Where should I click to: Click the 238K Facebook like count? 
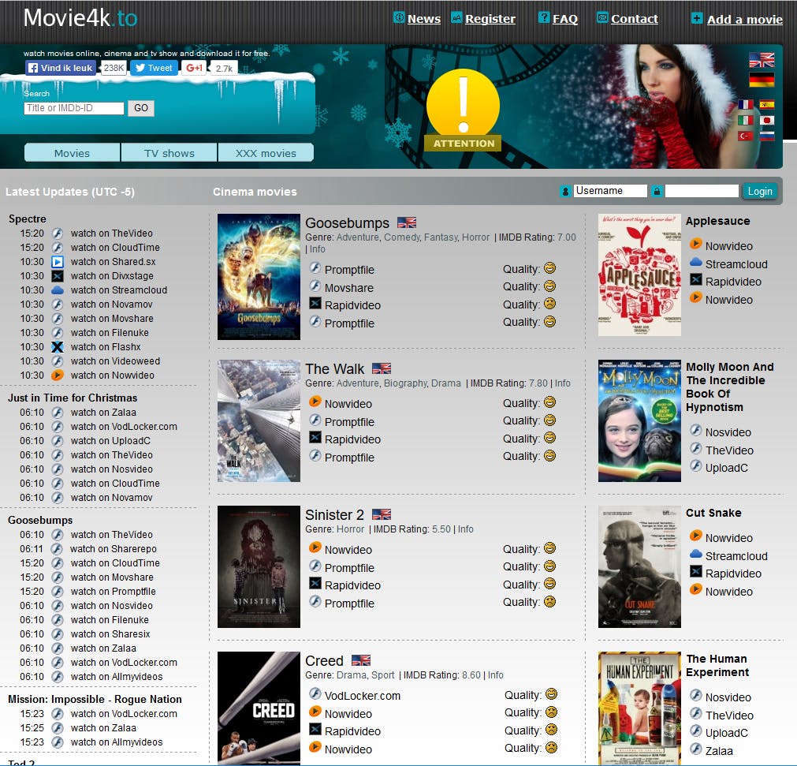click(x=114, y=68)
